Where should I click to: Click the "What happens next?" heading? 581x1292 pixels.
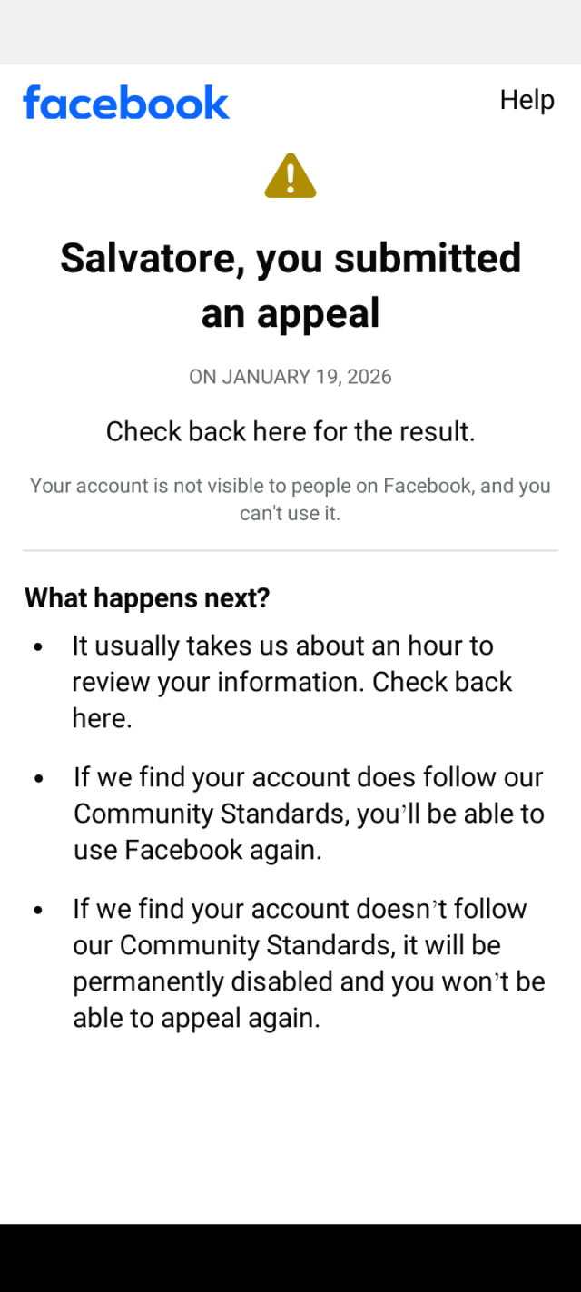tap(147, 597)
